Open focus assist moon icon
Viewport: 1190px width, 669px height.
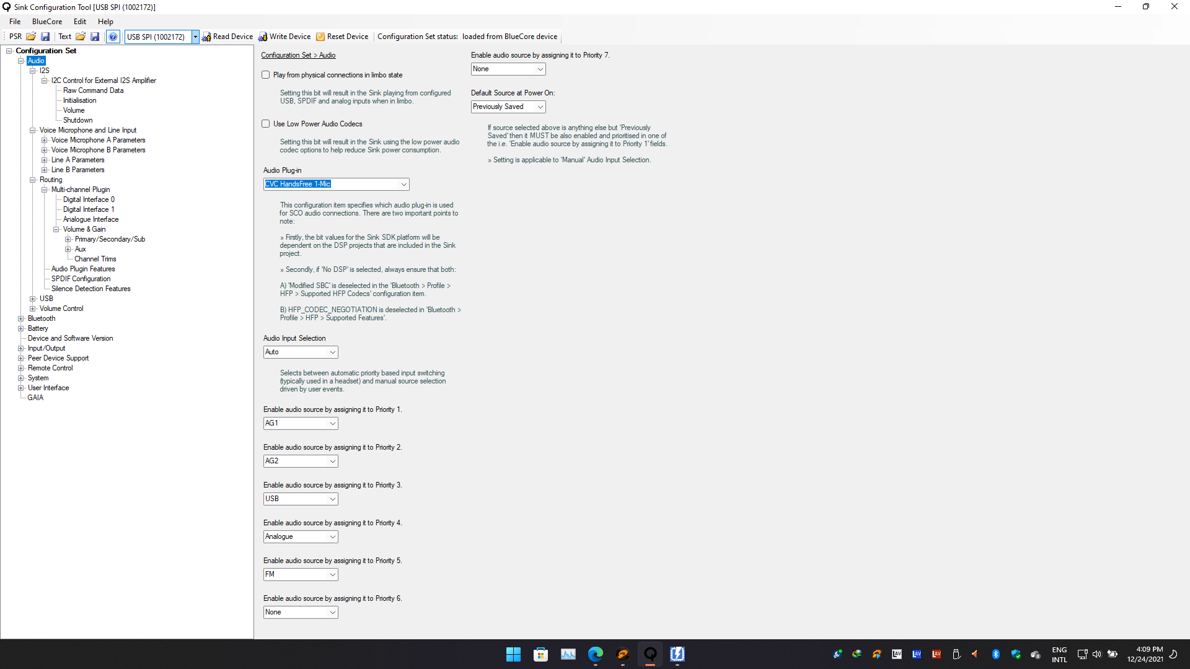[x=1173, y=654]
